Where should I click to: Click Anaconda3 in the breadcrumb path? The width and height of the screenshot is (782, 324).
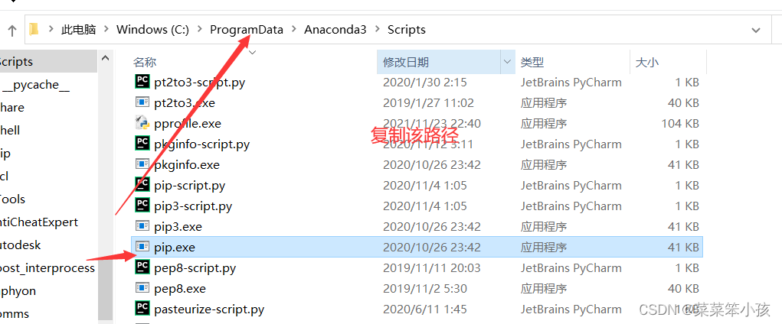tap(335, 30)
